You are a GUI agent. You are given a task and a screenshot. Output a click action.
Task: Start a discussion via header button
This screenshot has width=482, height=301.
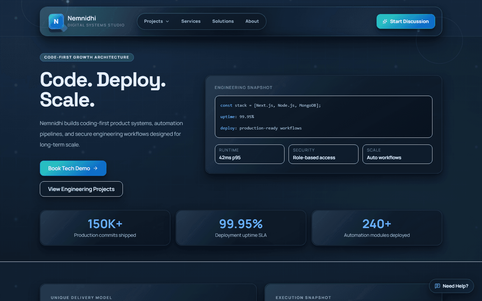(x=406, y=21)
